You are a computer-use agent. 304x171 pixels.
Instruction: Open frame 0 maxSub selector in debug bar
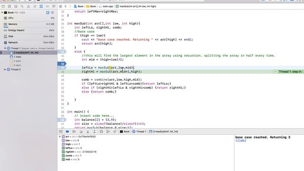tap(163, 132)
